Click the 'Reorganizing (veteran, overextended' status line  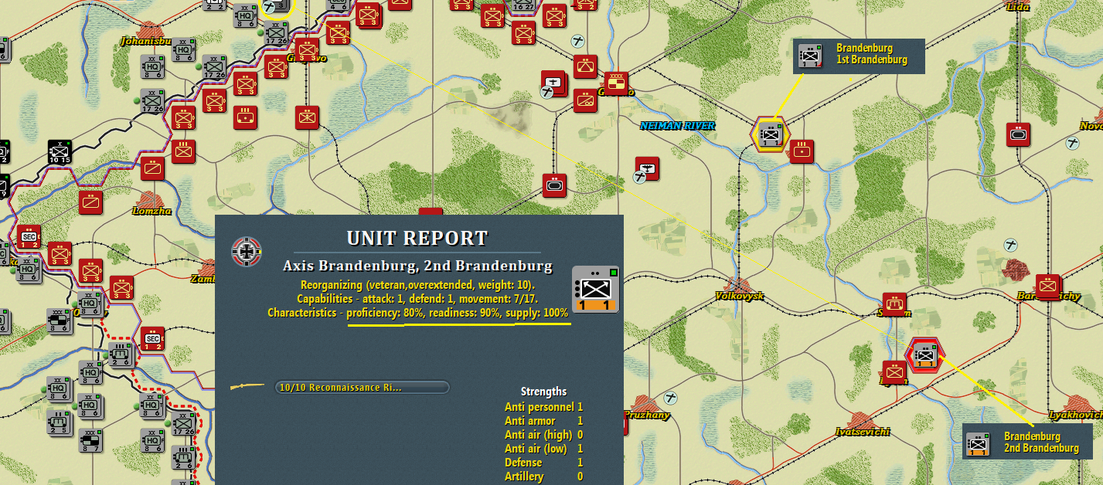(x=417, y=285)
